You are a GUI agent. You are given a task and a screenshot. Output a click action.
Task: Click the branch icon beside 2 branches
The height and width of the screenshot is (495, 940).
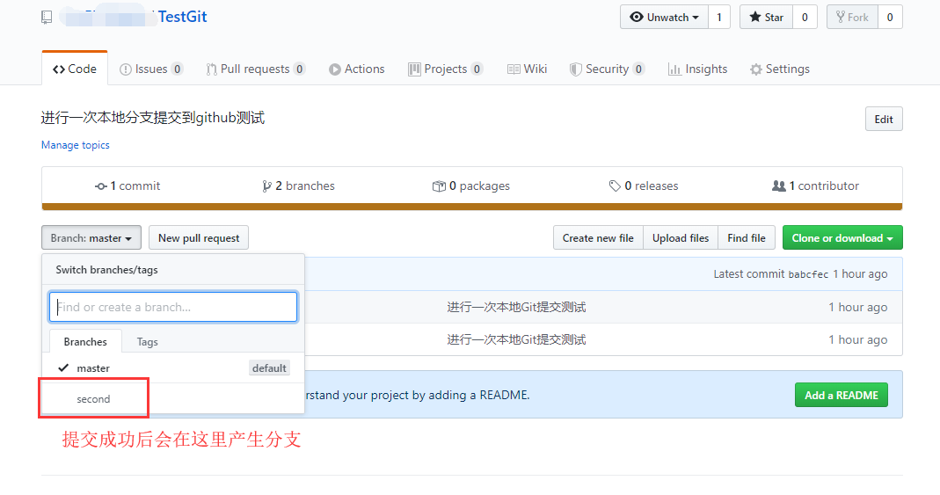coord(266,186)
